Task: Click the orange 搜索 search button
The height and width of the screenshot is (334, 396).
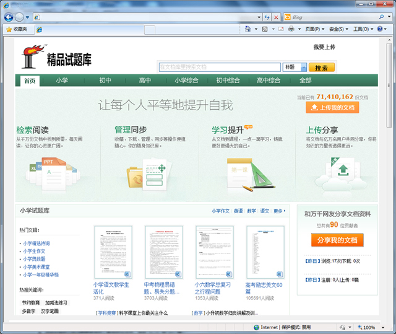Action: click(321, 67)
